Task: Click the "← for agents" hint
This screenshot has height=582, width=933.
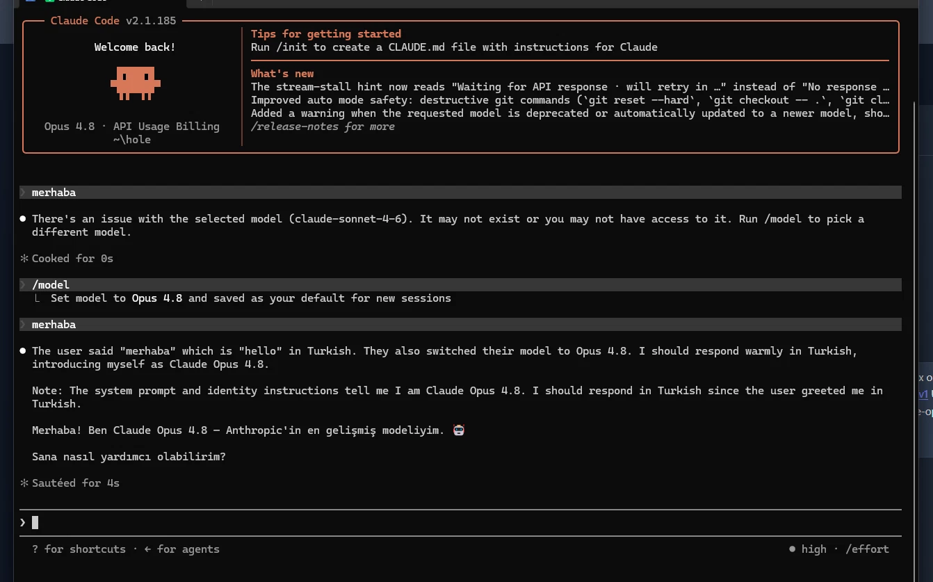Action: [182, 549]
